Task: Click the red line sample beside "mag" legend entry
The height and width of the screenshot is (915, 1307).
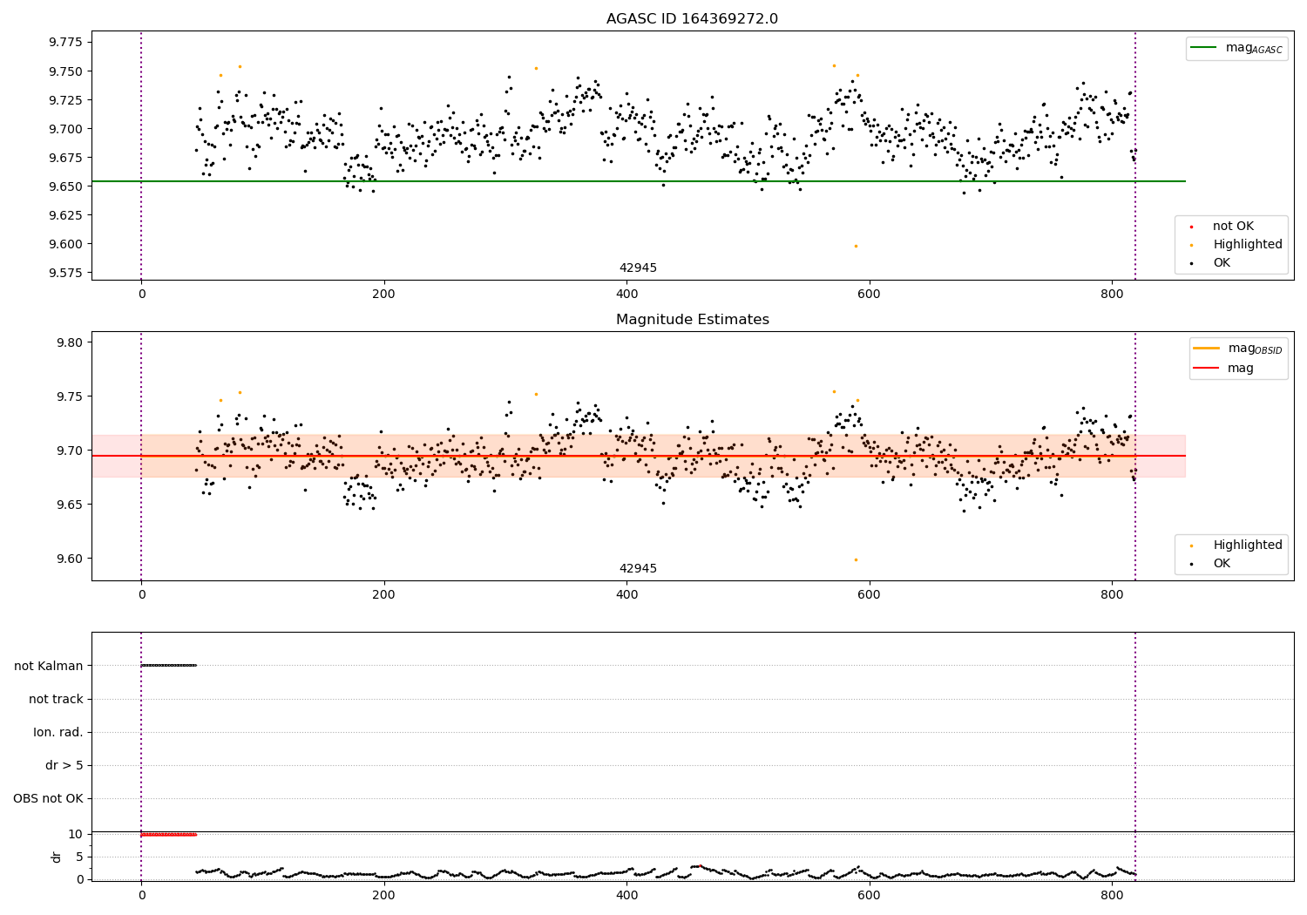Action: [x=1206, y=369]
